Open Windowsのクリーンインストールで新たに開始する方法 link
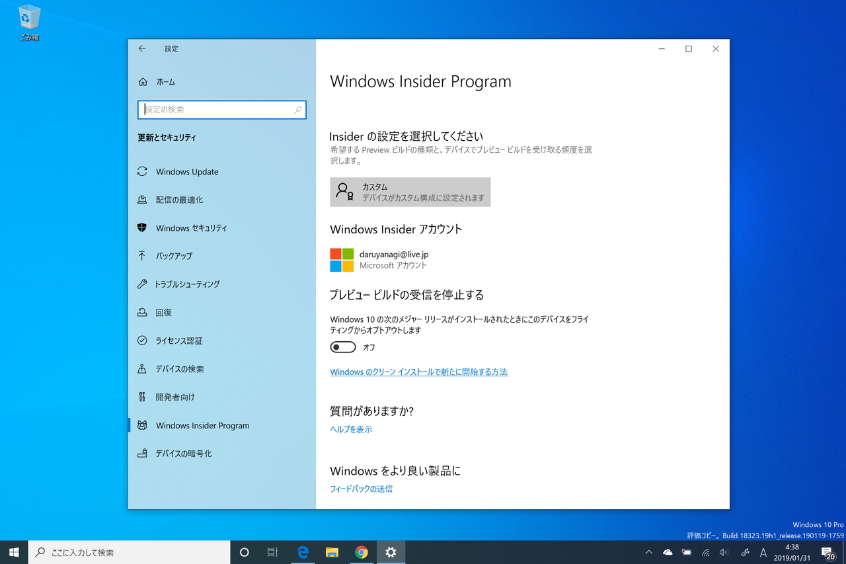The image size is (846, 564). tap(418, 372)
